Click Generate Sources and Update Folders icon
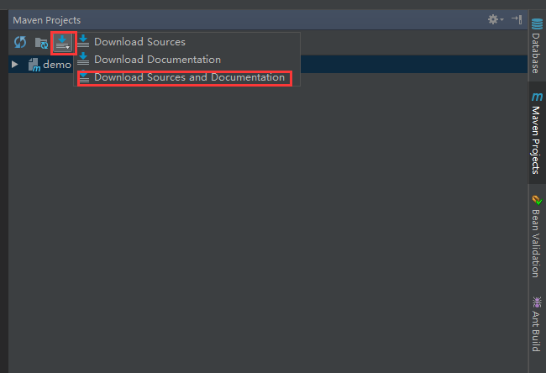The width and height of the screenshot is (546, 373). [x=41, y=42]
